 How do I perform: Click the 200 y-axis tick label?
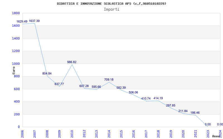[x=17, y=114]
